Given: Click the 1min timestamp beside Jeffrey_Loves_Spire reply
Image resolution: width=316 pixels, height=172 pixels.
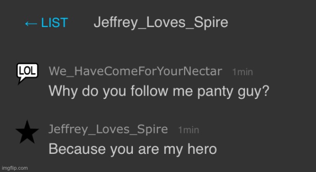Looking at the screenshot, I should pyautogui.click(x=189, y=130).
